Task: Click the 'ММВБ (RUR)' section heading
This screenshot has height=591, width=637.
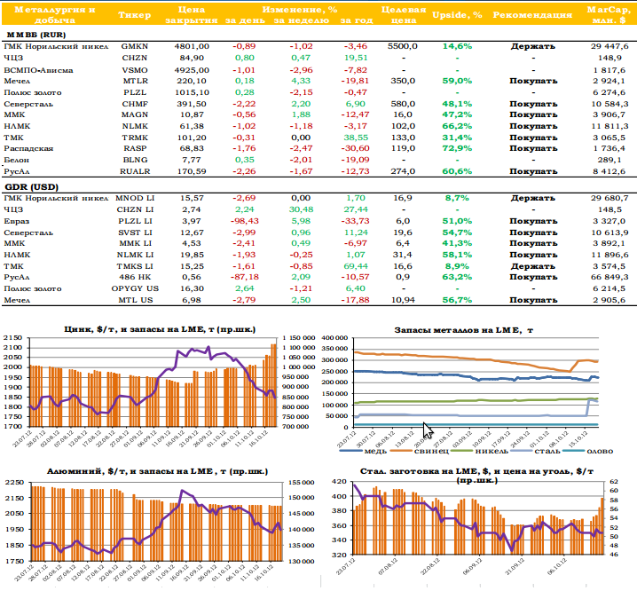Action: (x=36, y=35)
